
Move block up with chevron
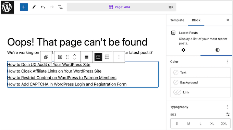[75, 55]
